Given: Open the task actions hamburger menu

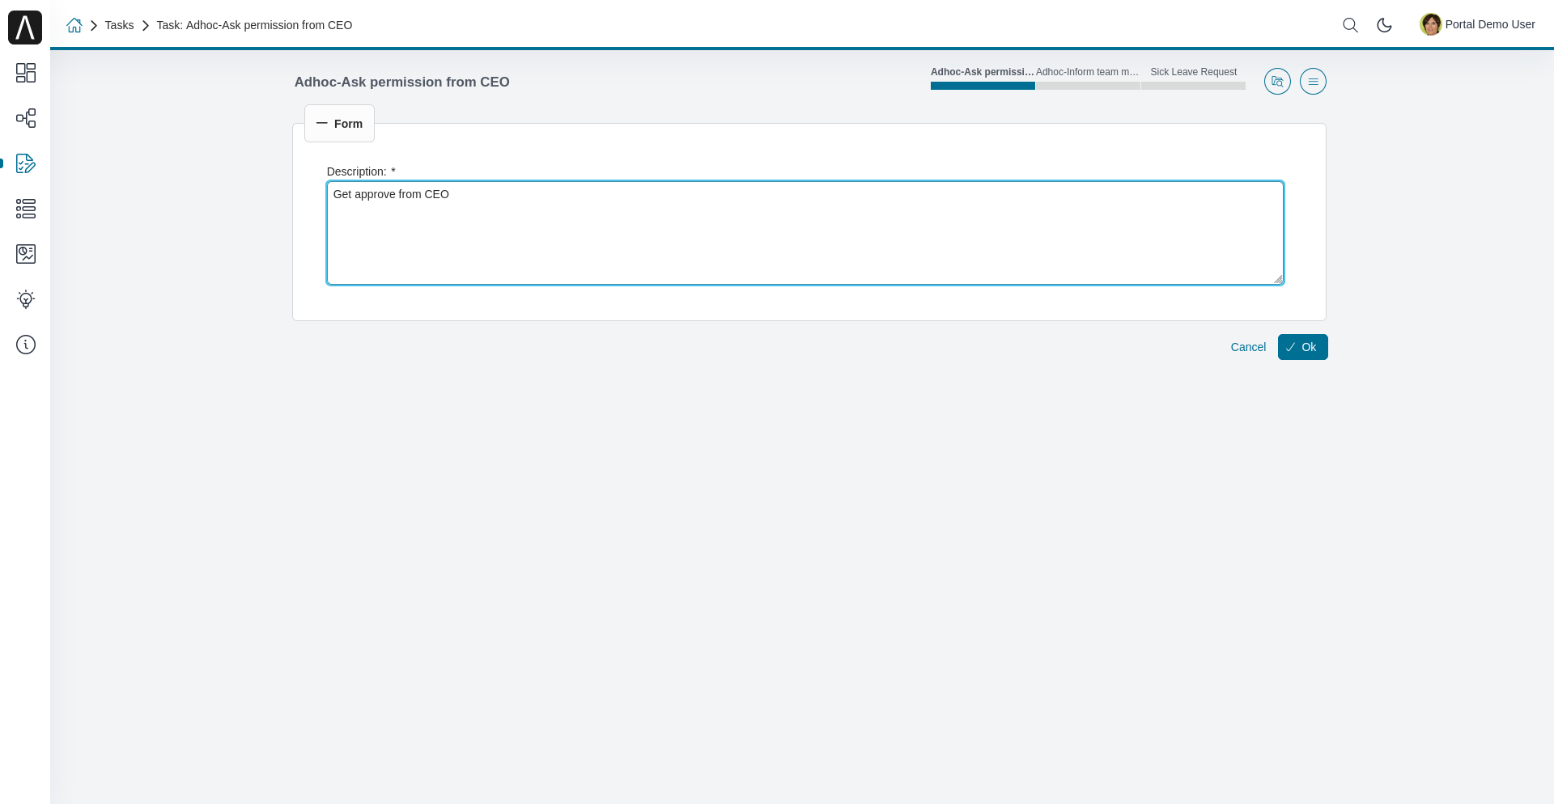Looking at the screenshot, I should [1313, 82].
